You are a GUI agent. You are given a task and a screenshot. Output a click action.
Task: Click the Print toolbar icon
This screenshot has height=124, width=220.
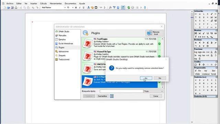(16, 8)
